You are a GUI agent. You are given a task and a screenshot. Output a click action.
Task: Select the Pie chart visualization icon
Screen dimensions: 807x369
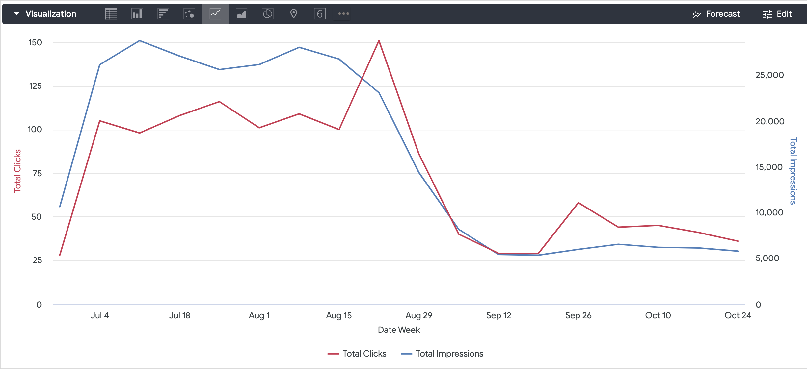pos(267,14)
